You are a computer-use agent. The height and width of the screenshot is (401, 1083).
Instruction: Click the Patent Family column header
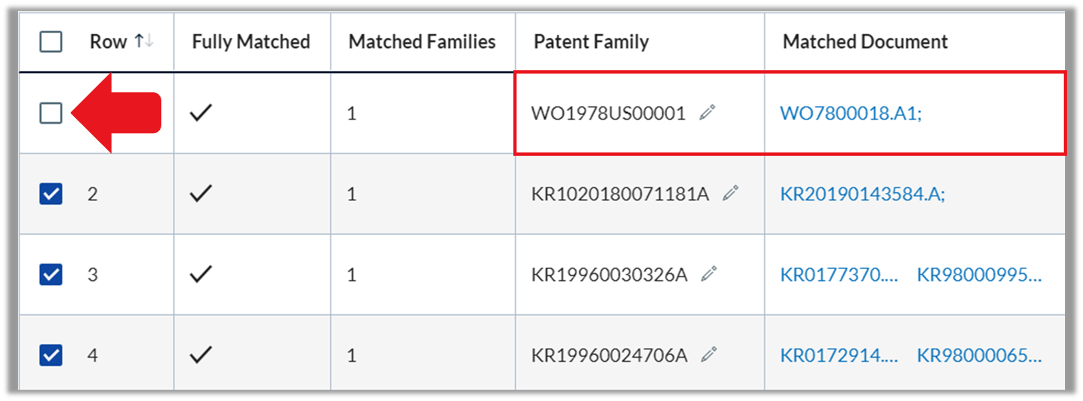click(x=591, y=42)
